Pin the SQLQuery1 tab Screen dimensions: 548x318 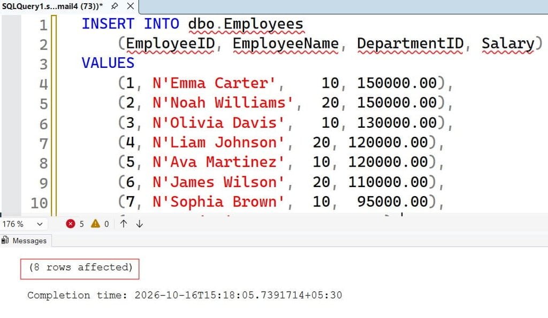(x=115, y=6)
